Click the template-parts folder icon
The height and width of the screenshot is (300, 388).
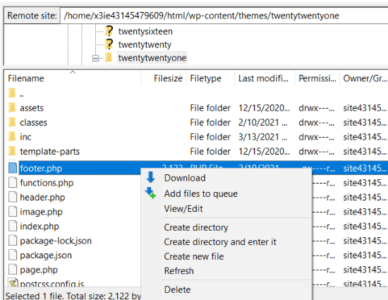coord(12,151)
